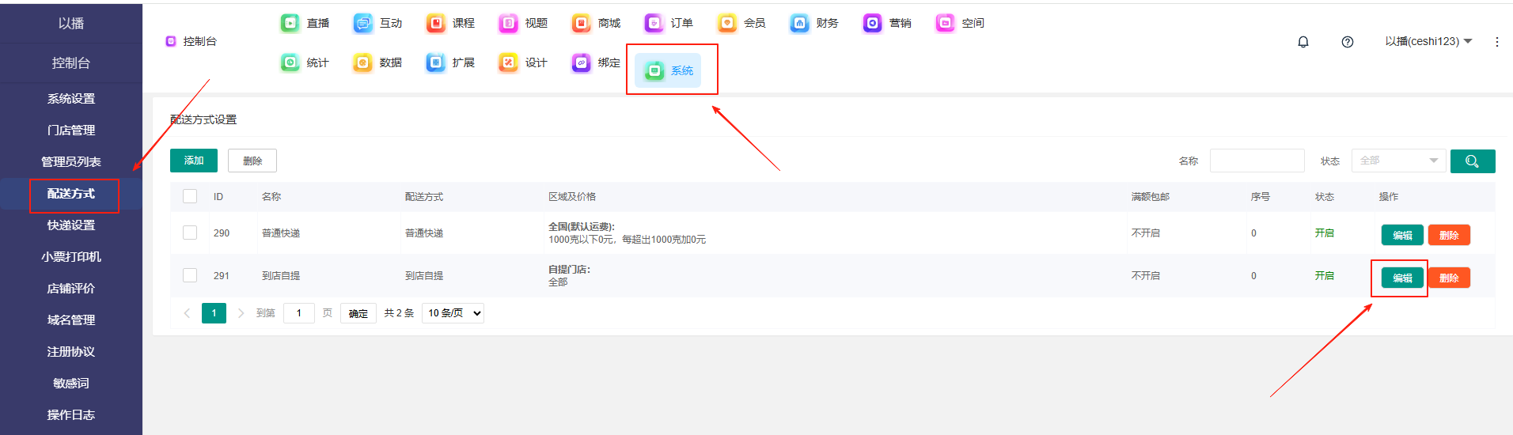Screen dimensions: 1513x435
Task: Open the 订单 (Orders) icon
Action: pyautogui.click(x=654, y=24)
